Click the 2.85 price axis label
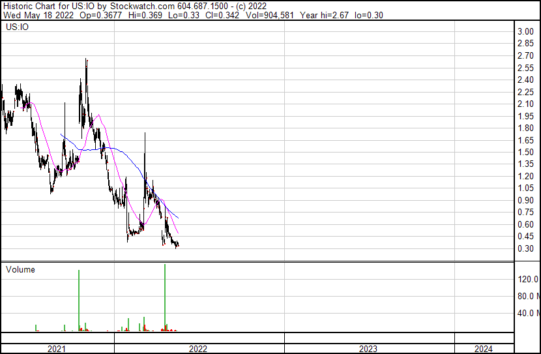 [526, 44]
